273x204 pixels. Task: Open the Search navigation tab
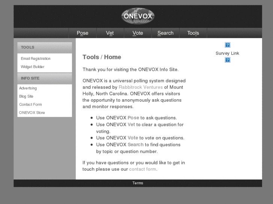(x=165, y=33)
